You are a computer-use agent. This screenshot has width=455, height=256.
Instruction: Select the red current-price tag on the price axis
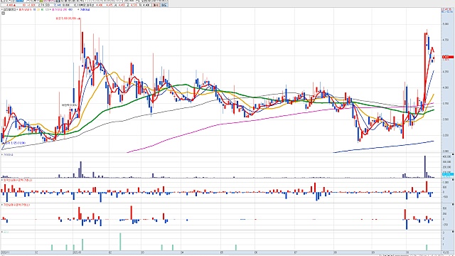448,57
